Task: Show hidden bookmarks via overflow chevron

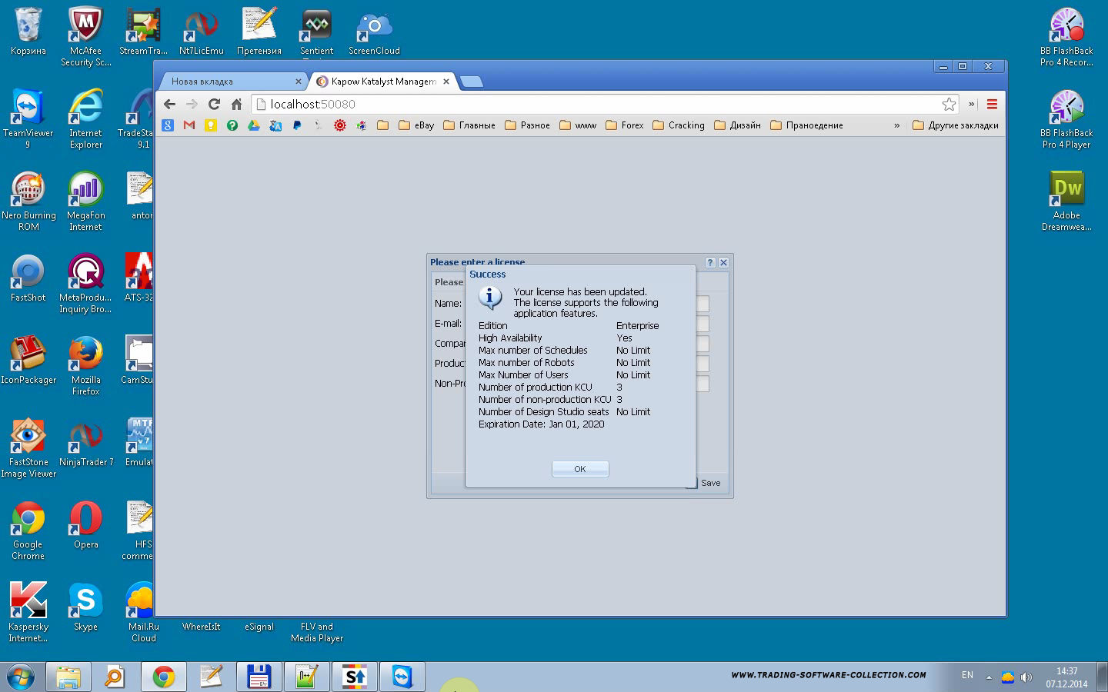Action: tap(896, 125)
